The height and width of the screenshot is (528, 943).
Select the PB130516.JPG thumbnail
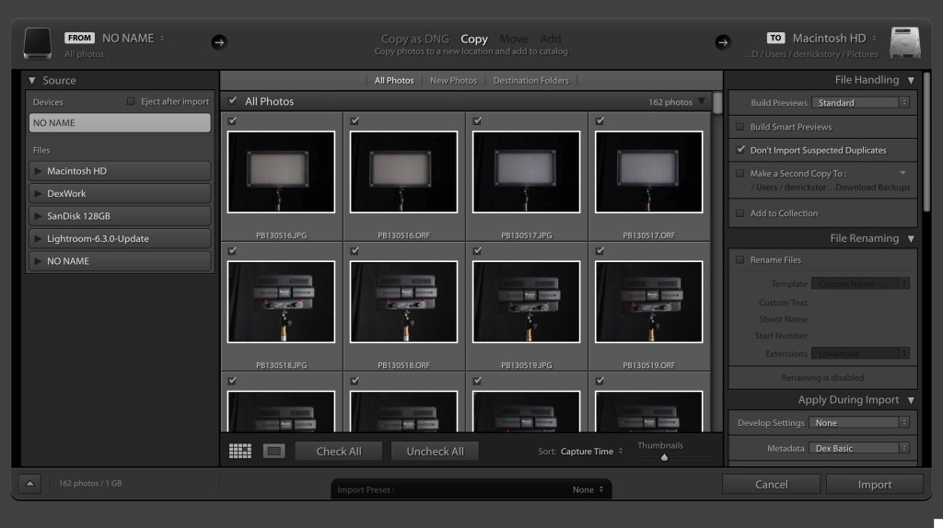coord(281,172)
